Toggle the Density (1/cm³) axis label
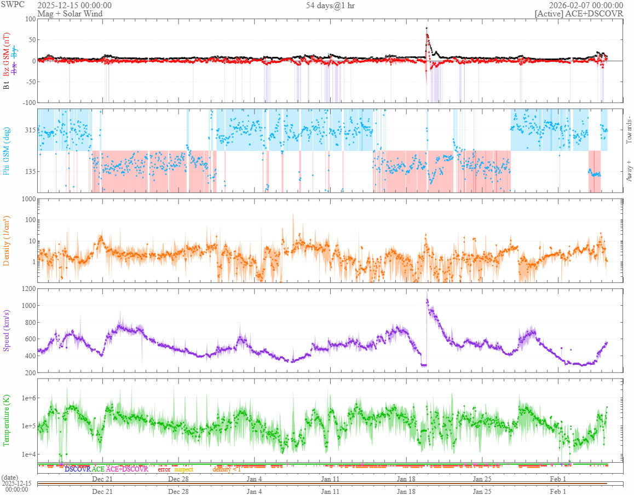Viewport: 634px width, 495px height. point(6,241)
